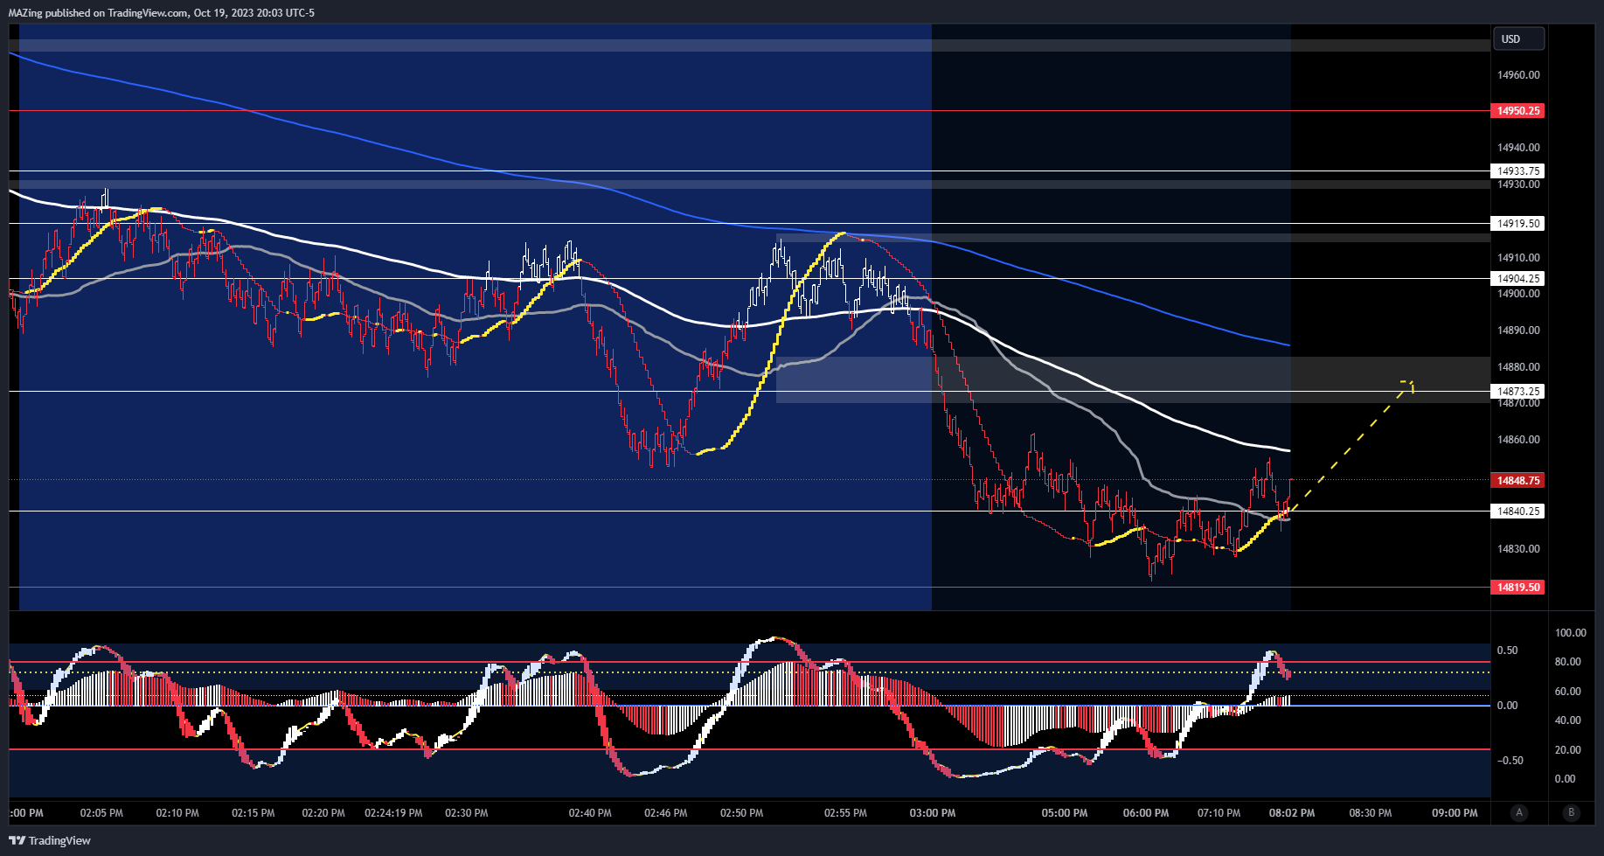Viewport: 1604px width, 856px height.
Task: Click the 14940.00 price axis value
Action: click(x=1518, y=148)
